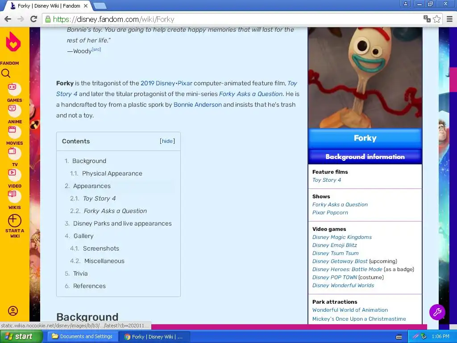
Task: Click the browser forward arrow
Action: [21, 19]
